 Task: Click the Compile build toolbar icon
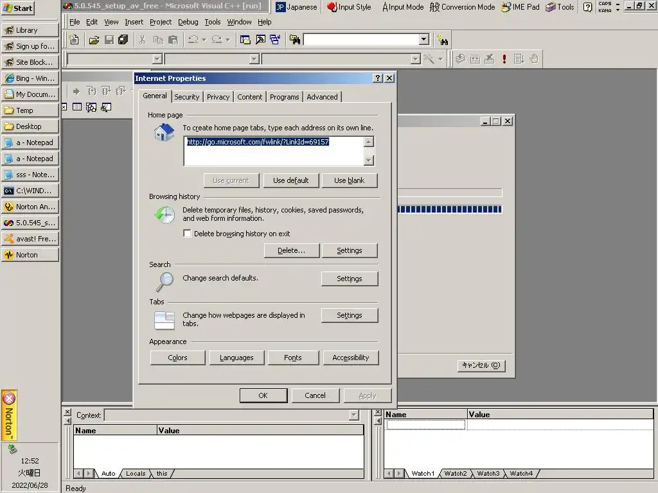pos(460,59)
